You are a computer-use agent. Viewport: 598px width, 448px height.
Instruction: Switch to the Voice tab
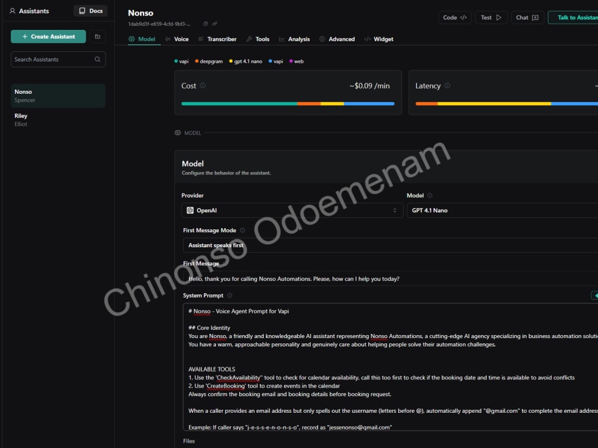pyautogui.click(x=177, y=39)
